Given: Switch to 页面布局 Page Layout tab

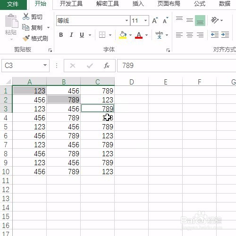Looking at the screenshot, I should (x=169, y=4).
